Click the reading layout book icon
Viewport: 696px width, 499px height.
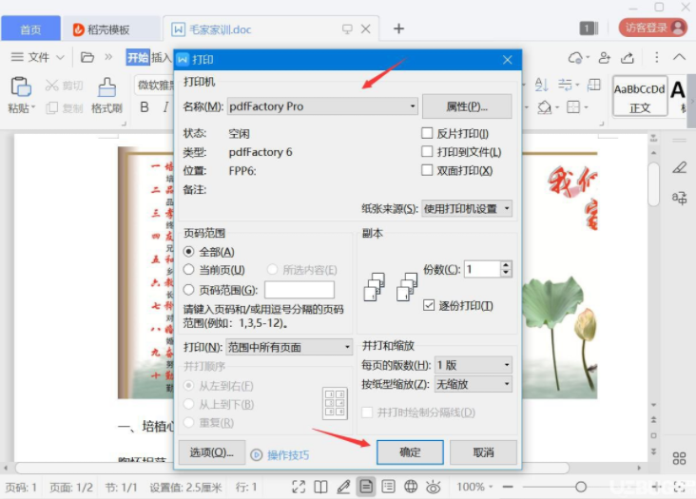[320, 487]
